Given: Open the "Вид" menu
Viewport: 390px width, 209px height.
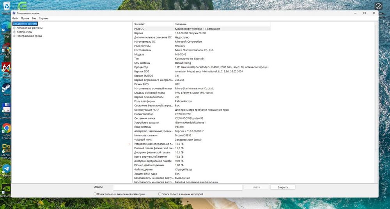Looking at the screenshot, I should click(x=34, y=18).
